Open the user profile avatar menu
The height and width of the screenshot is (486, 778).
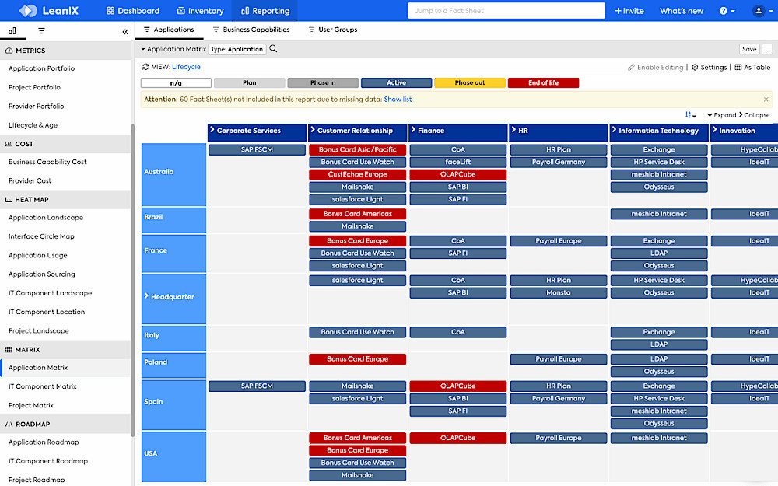pos(761,10)
